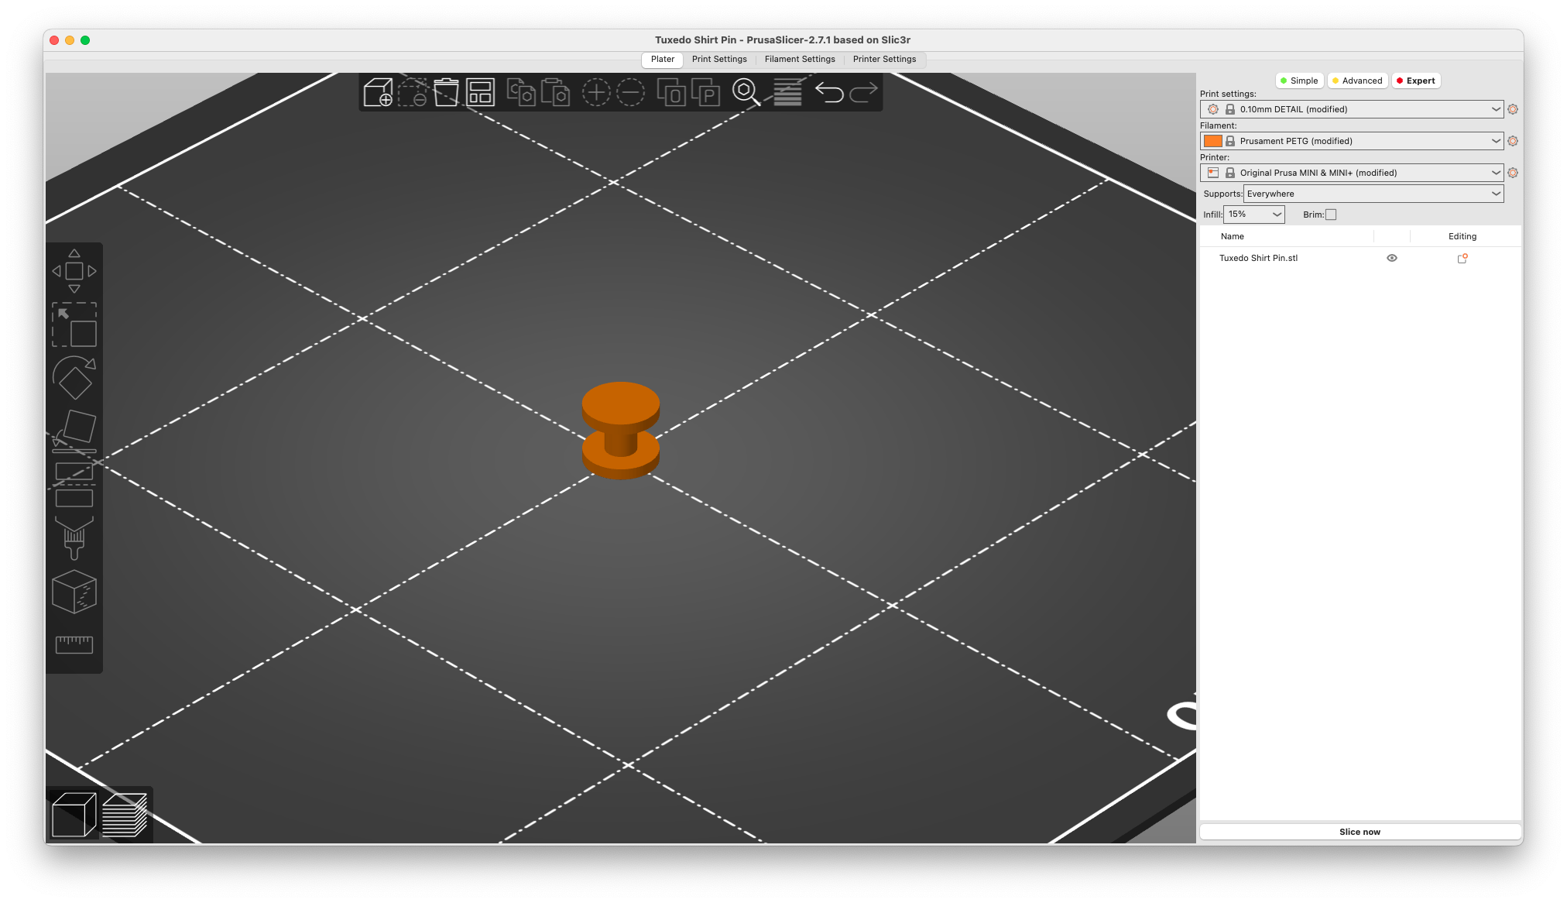
Task: Enable the Brim checkbox
Action: (x=1331, y=215)
